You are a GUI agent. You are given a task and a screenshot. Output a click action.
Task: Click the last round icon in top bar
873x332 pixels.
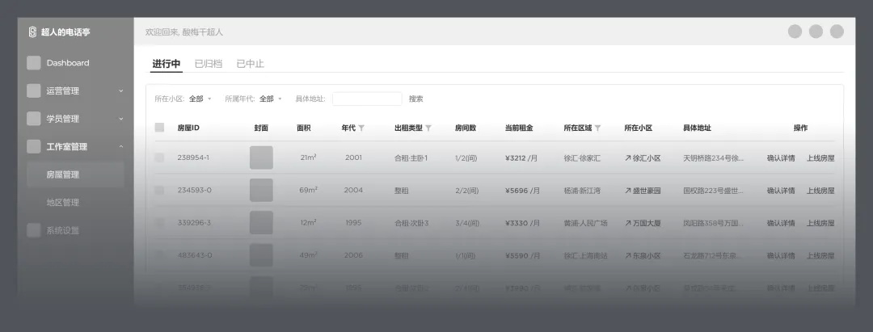[837, 32]
